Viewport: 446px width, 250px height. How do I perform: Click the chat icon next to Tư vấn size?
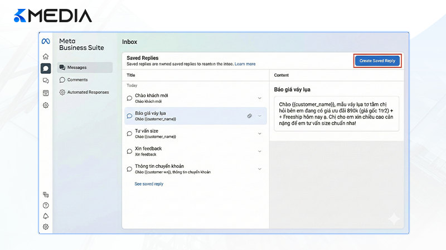pyautogui.click(x=129, y=133)
